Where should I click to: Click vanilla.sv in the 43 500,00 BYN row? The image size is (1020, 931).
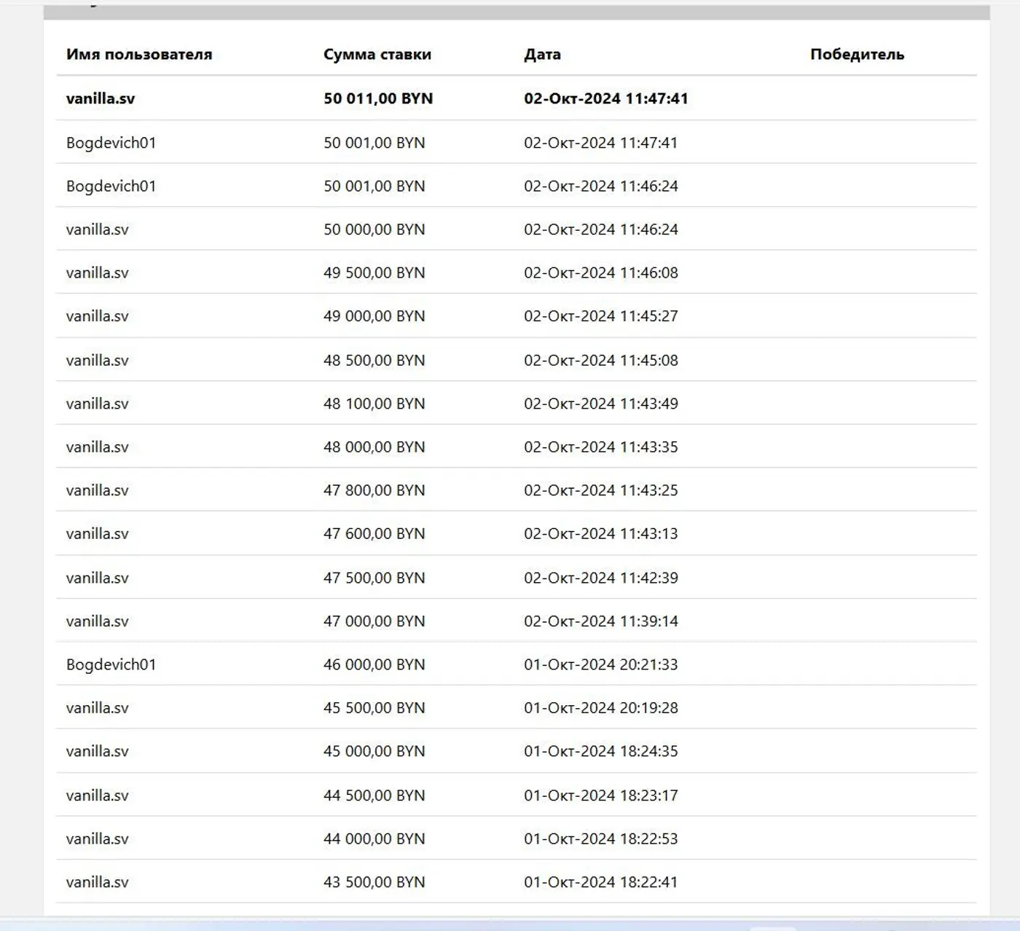click(x=97, y=881)
